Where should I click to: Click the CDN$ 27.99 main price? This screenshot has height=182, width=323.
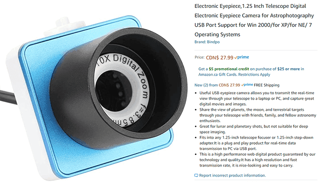coord(220,58)
